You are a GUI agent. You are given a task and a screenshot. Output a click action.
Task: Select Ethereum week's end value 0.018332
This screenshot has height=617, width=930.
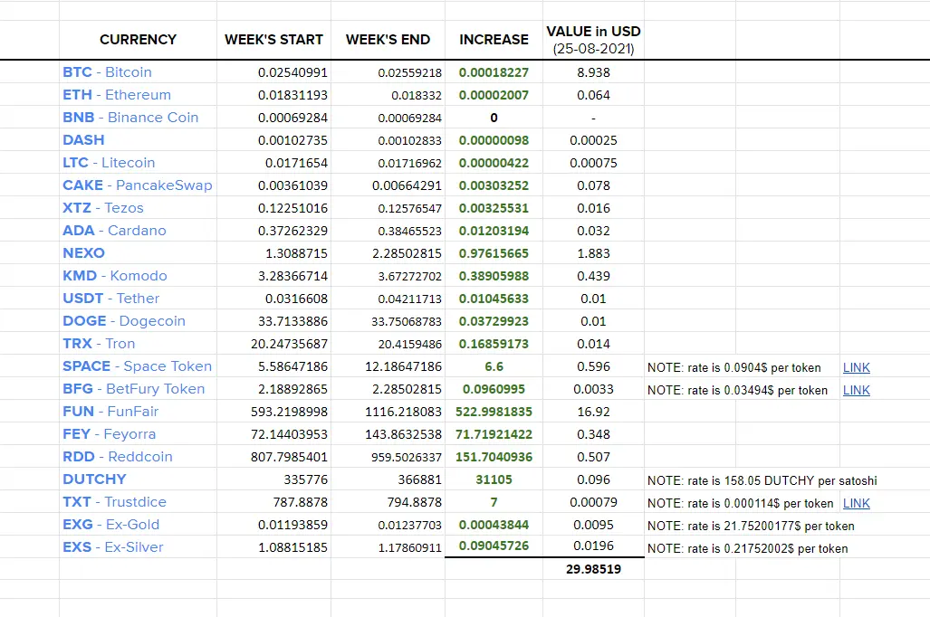(417, 95)
